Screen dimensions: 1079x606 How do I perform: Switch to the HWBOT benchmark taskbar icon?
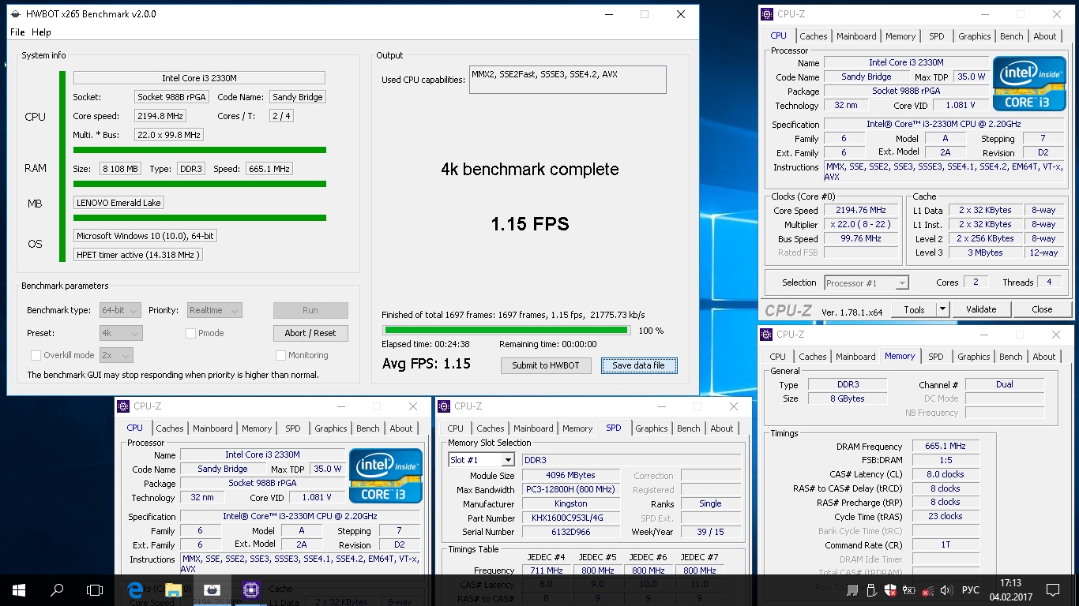click(212, 589)
